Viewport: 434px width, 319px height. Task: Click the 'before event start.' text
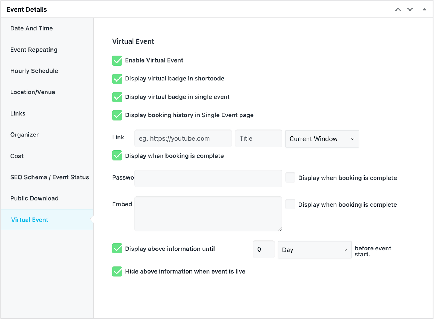point(373,251)
